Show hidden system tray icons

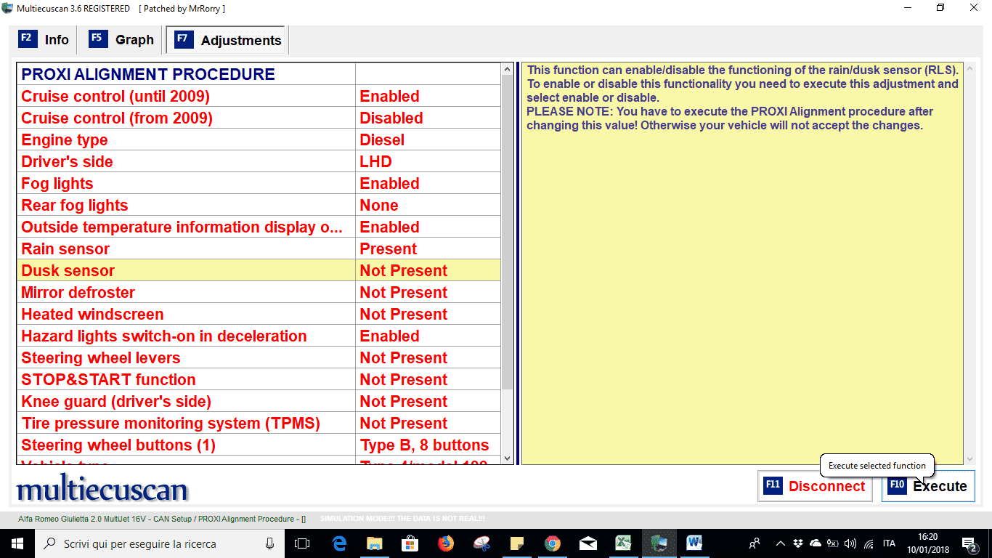click(781, 543)
